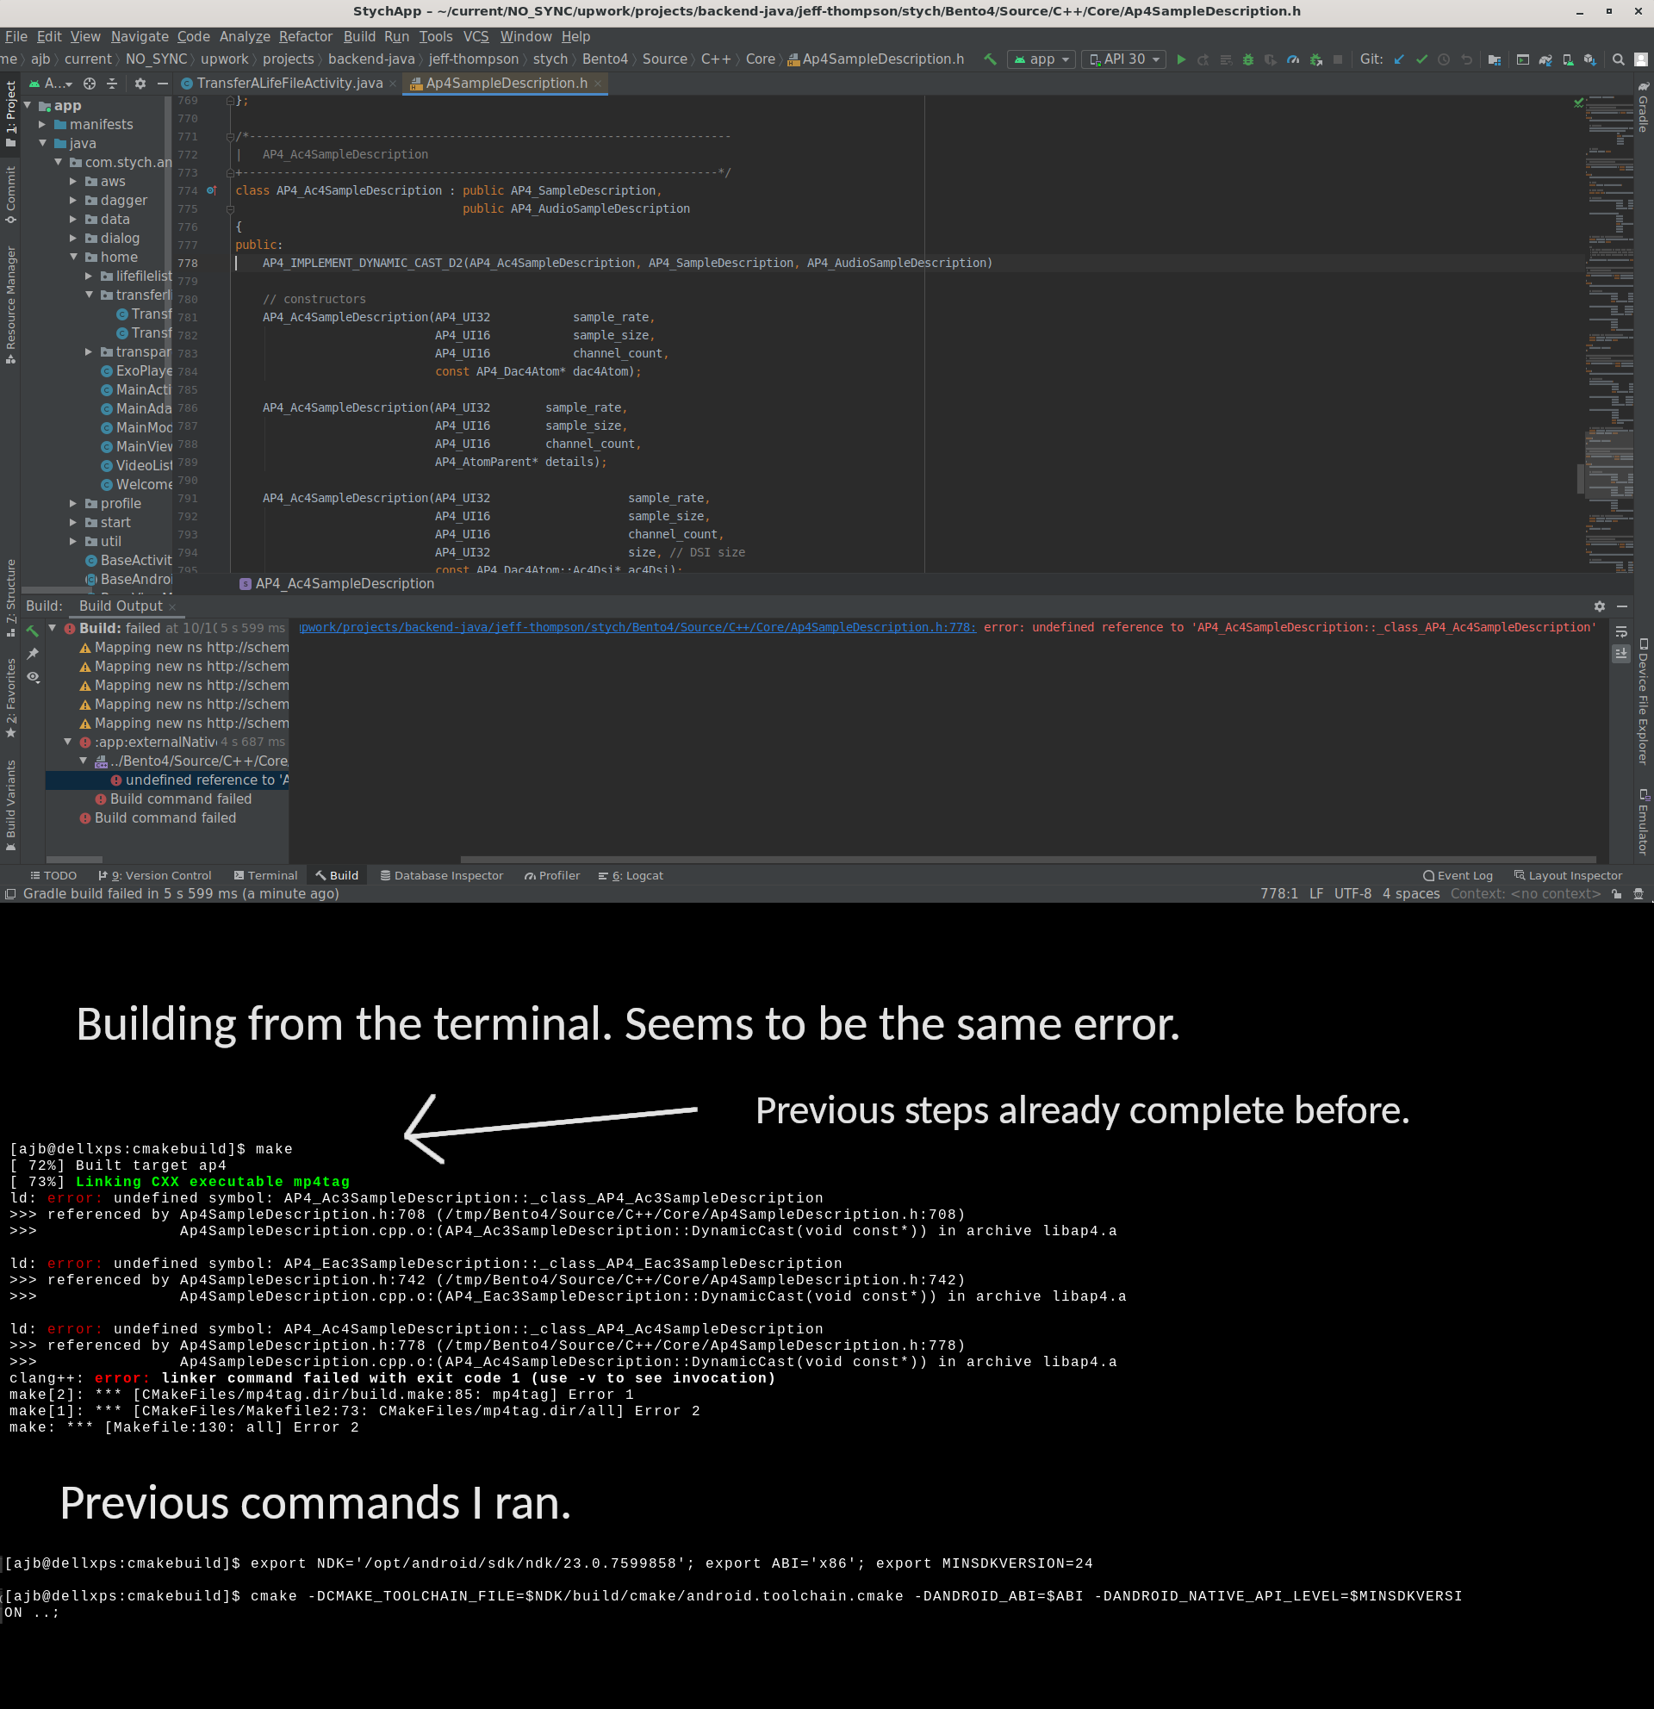This screenshot has height=1709, width=1654.
Task: Click the Debug app bug icon
Action: tap(1247, 59)
